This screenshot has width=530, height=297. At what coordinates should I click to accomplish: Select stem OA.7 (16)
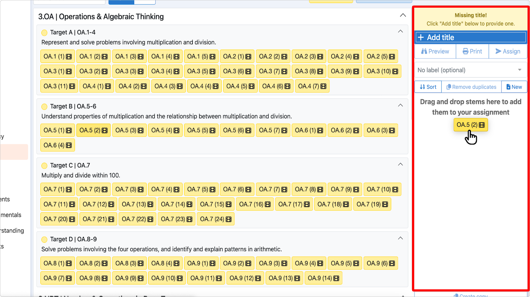pos(255,204)
